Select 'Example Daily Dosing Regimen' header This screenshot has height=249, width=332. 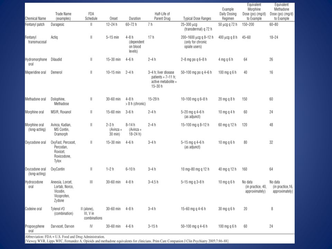pyautogui.click(x=228, y=14)
